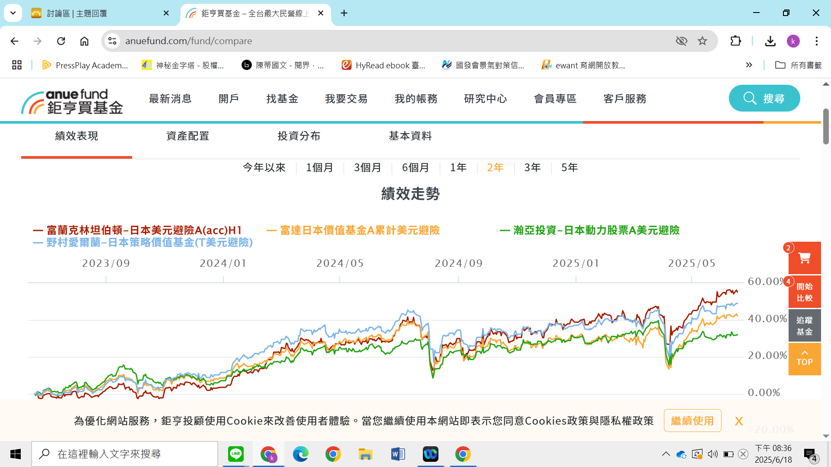This screenshot has height=467, width=831.
Task: Select 6個月 period
Action: coord(415,168)
